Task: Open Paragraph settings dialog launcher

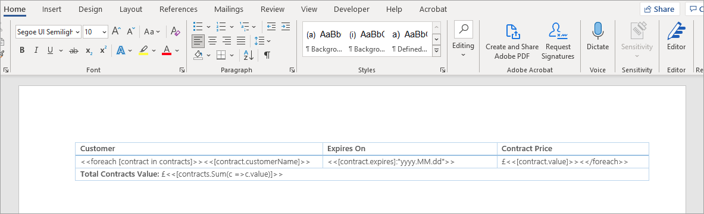Action: pyautogui.click(x=292, y=70)
